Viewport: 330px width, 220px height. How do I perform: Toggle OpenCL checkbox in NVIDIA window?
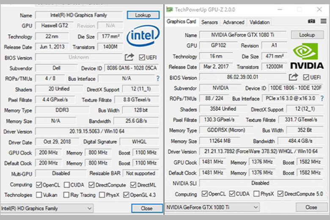pyautogui.click(x=205, y=194)
